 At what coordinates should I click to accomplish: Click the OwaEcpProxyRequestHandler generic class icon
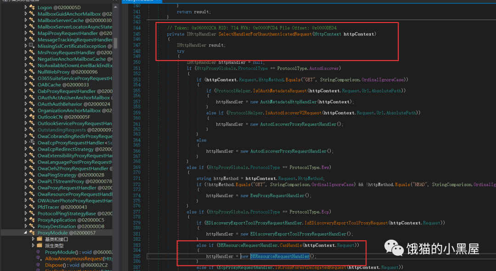(x=32, y=143)
